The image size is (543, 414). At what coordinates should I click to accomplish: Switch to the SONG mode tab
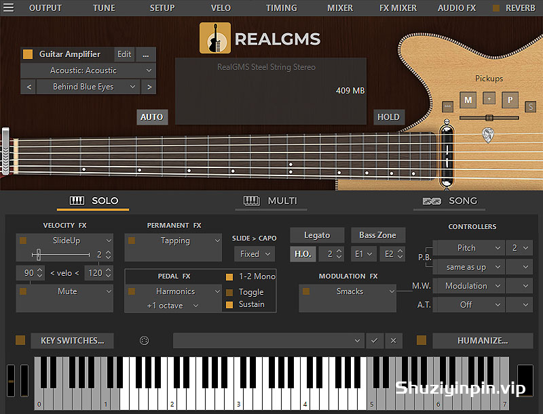coord(449,201)
